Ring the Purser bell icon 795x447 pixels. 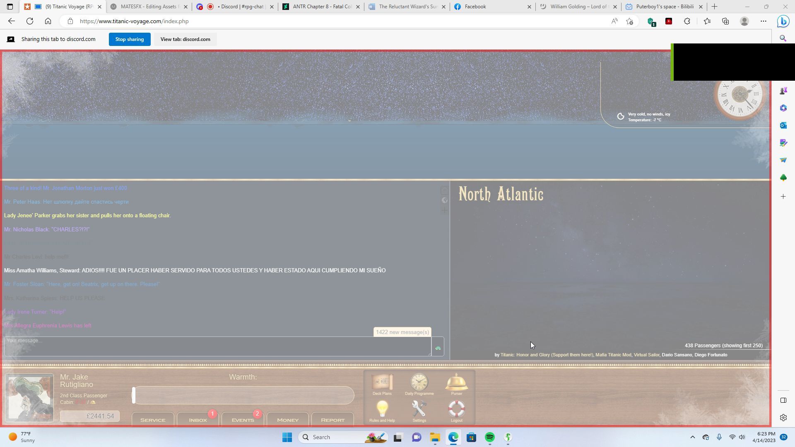456,382
